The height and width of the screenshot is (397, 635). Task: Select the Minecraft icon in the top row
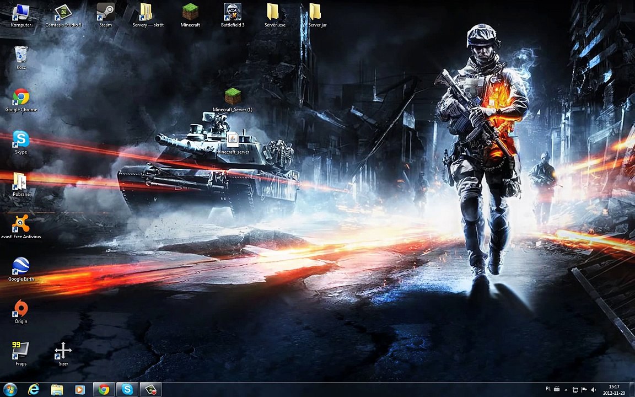click(x=190, y=15)
